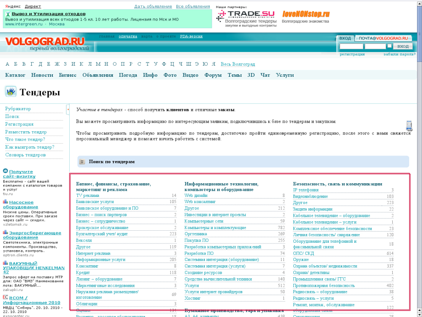The image size is (422, 317).
Task: Click the Volgograd.ru site logo
Action: click(x=45, y=42)
